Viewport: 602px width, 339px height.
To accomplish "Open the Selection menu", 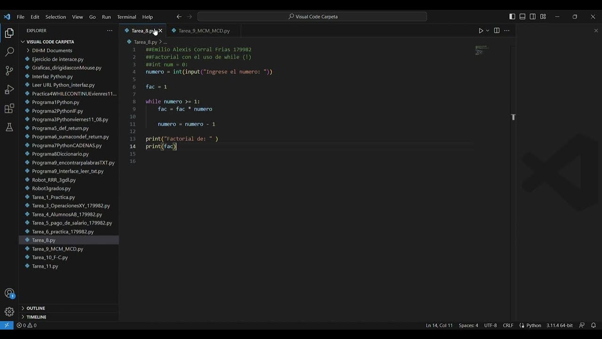I will [x=55, y=17].
